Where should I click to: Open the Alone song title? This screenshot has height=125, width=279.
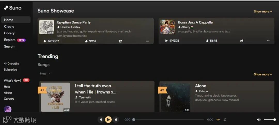pyautogui.click(x=200, y=86)
